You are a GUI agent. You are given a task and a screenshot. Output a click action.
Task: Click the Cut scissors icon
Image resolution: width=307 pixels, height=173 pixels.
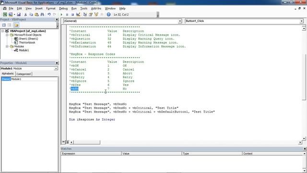pos(25,14)
